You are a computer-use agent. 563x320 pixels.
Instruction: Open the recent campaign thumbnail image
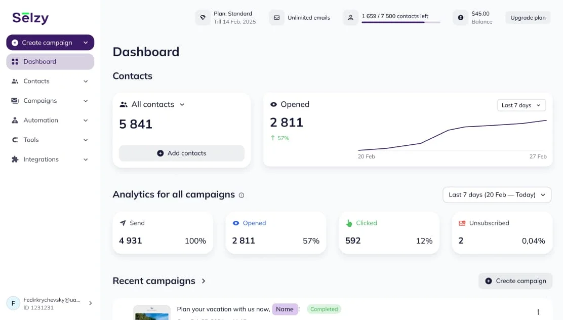pos(151,313)
